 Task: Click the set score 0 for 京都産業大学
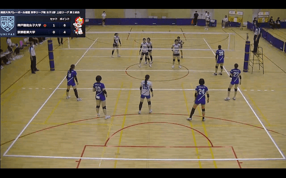pyautogui.click(x=54, y=32)
